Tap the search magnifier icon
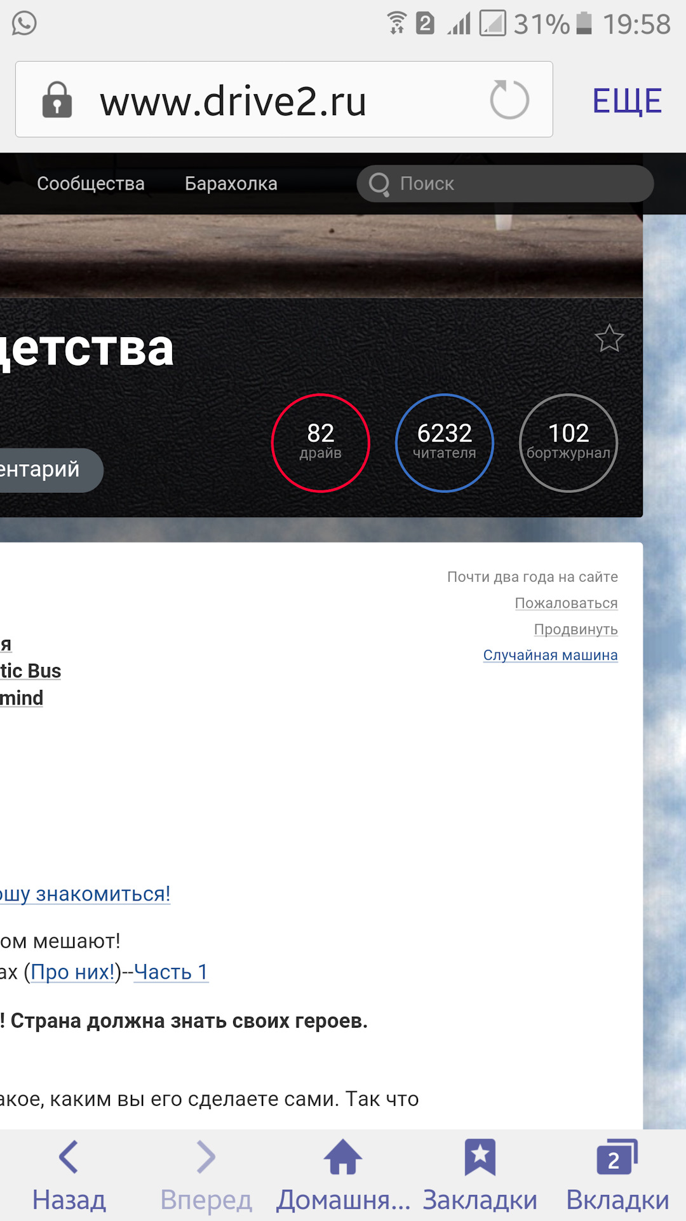Image resolution: width=686 pixels, height=1221 pixels. pyautogui.click(x=379, y=184)
